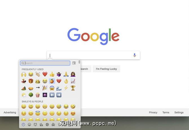Open the Frequently Used clock category tab
This screenshot has height=130, width=189.
click(x=23, y=124)
